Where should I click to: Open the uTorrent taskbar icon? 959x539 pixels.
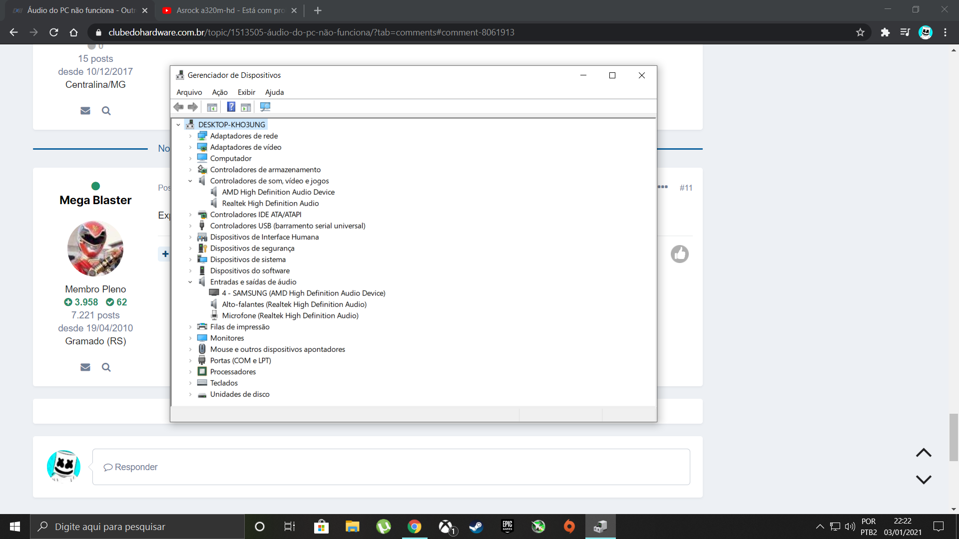click(x=384, y=527)
